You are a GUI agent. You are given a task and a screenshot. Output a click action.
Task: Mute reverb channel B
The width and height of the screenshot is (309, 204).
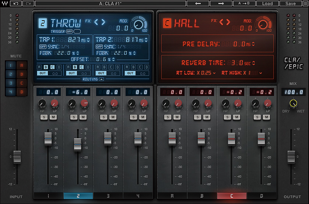207,117
